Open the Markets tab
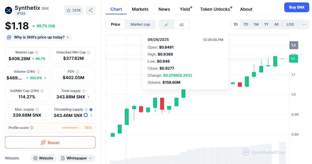Viewport: 312px width, 164px height. (x=140, y=9)
